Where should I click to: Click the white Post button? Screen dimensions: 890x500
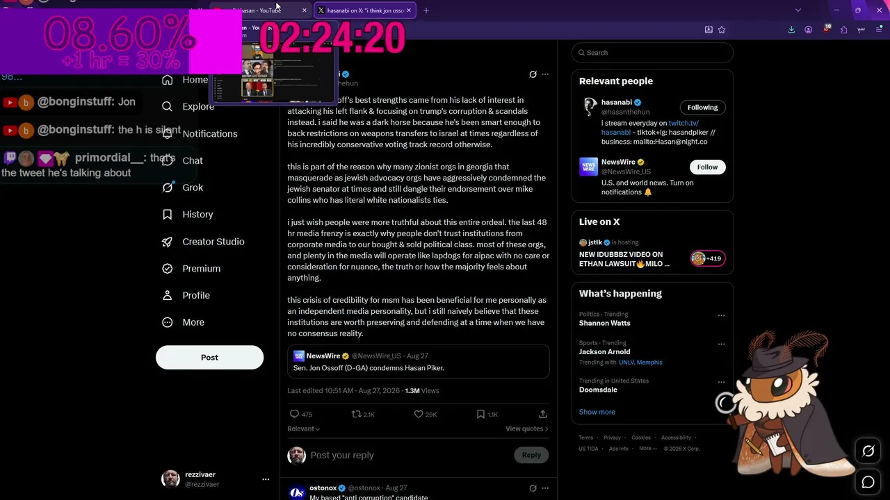point(209,358)
